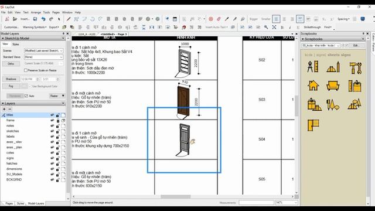Open the drafting compass scrapbook icon
375x211 pixels.
coord(313,66)
